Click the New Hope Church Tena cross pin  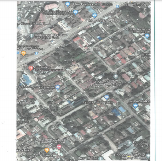click(x=19, y=18)
